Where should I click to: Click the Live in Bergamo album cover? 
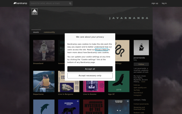[x=69, y=86]
